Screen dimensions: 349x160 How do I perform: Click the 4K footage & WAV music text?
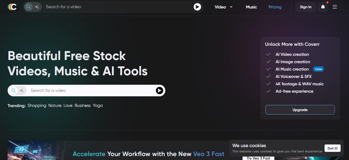click(300, 84)
